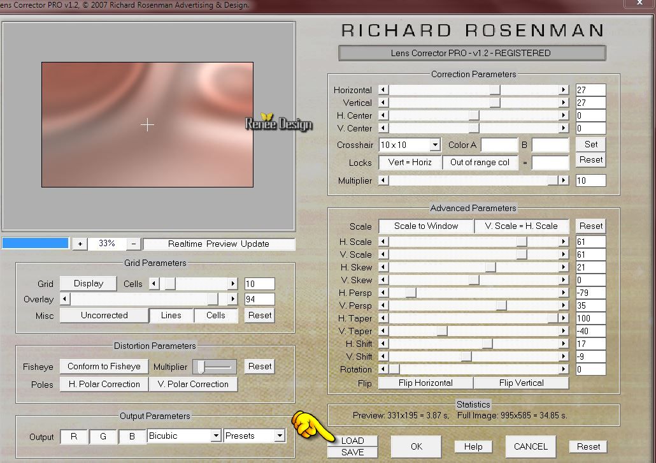
Task: Open Help
Action: [x=473, y=446]
